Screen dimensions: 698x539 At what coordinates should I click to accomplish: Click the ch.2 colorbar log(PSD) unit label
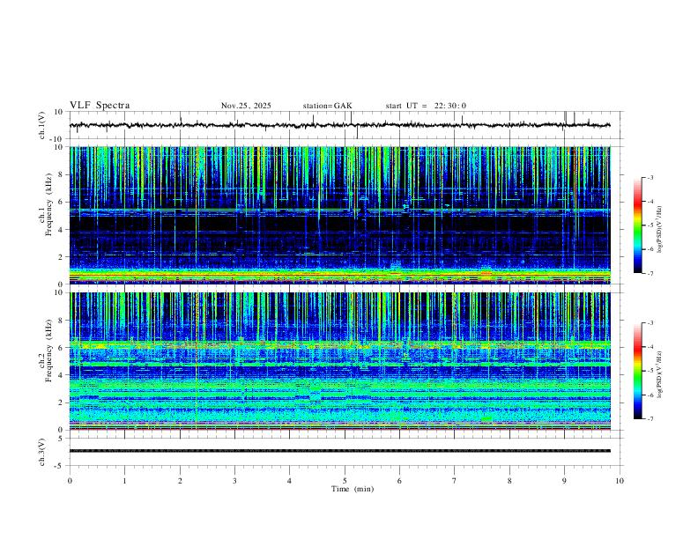660,375
